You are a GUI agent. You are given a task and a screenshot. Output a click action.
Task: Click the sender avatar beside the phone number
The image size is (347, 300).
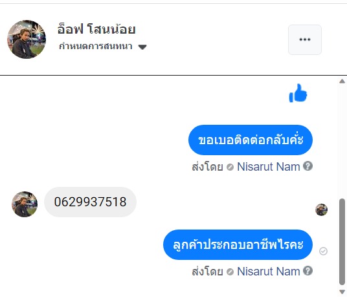tap(25, 204)
